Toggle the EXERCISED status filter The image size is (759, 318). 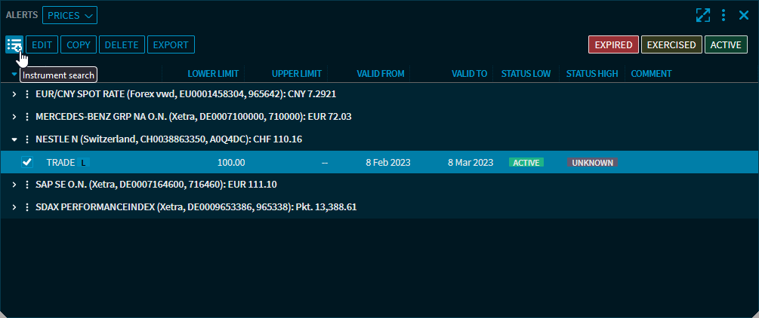point(671,44)
